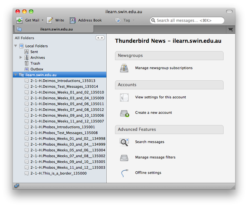Select ilearn.swin.edu.au news account row
This screenshot has width=248, height=207.
pyautogui.click(x=60, y=75)
